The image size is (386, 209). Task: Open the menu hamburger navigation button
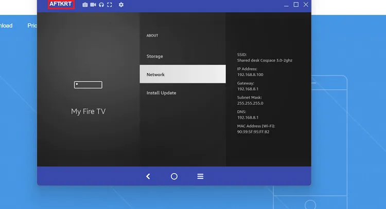coord(200,176)
